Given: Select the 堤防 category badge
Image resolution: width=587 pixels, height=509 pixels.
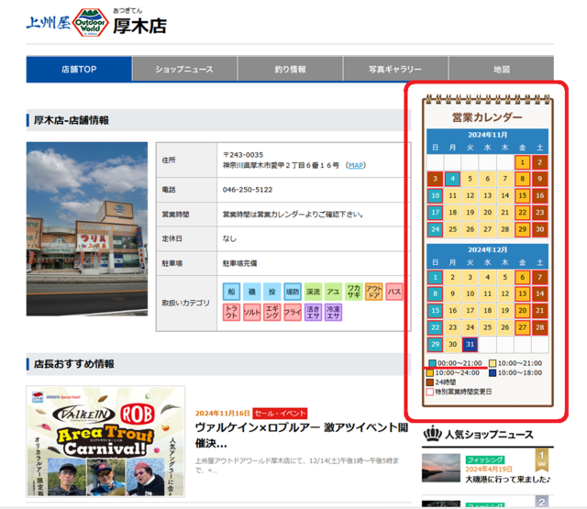Looking at the screenshot, I should coord(292,292).
